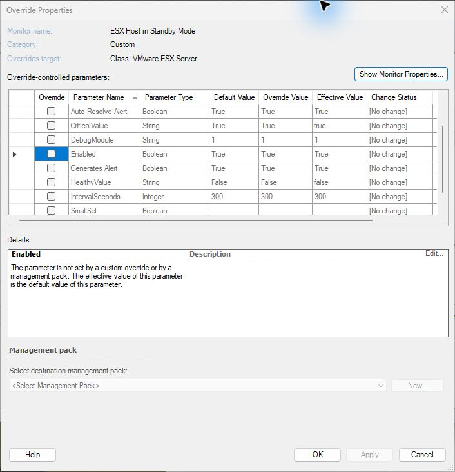Image resolution: width=455 pixels, height=472 pixels.
Task: Tick the Generates Alert override checkbox
Action: (x=51, y=168)
